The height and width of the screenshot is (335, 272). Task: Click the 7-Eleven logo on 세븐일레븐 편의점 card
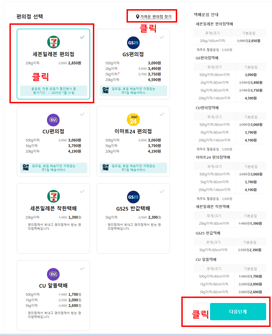tap(53, 43)
